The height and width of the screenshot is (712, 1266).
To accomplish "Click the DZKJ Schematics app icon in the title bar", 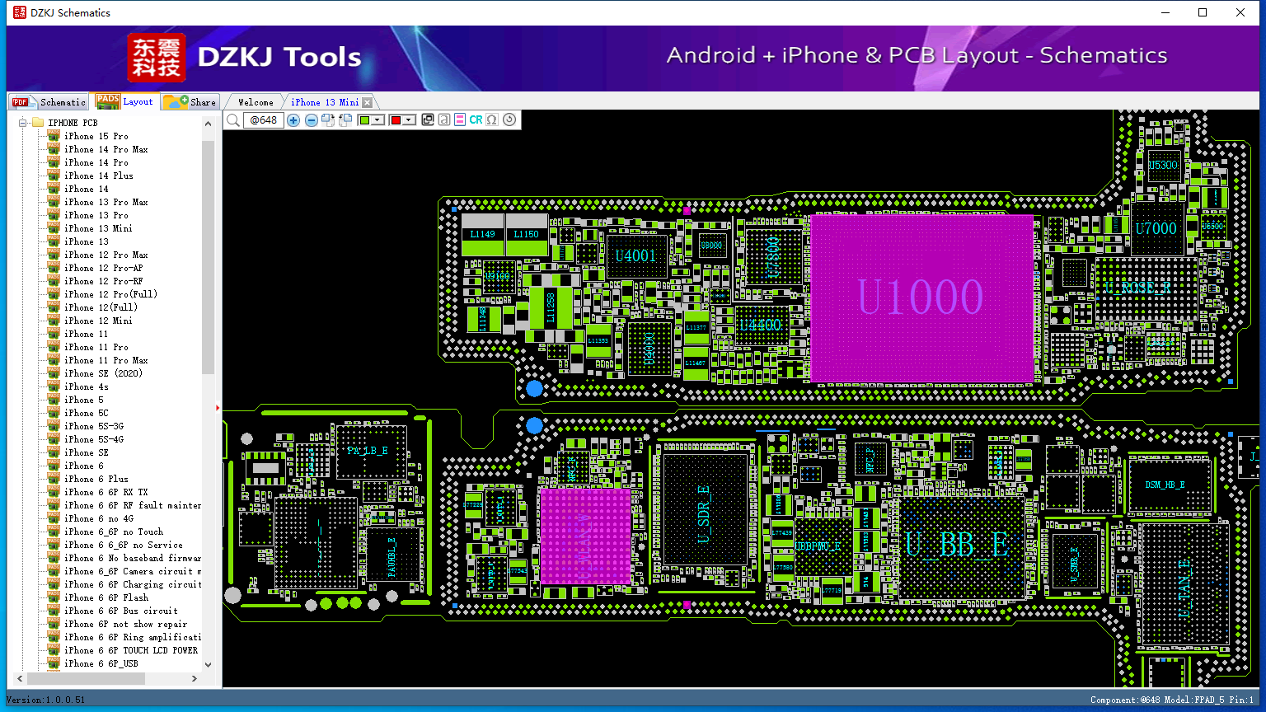I will point(19,12).
